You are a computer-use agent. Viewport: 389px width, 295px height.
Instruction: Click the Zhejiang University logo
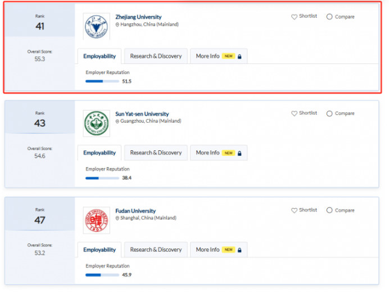[97, 26]
